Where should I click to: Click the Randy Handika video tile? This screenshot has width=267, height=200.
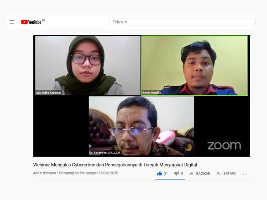pos(195,65)
